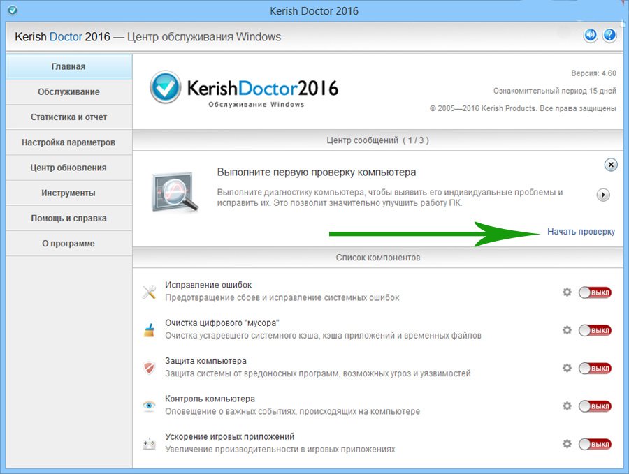Viewport: 629px width, 474px height.
Task: Click the Контроль компьютера component title
Action: click(x=210, y=399)
